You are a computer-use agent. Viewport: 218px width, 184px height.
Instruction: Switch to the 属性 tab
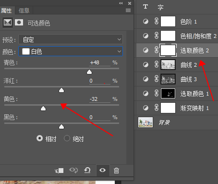click(6, 11)
